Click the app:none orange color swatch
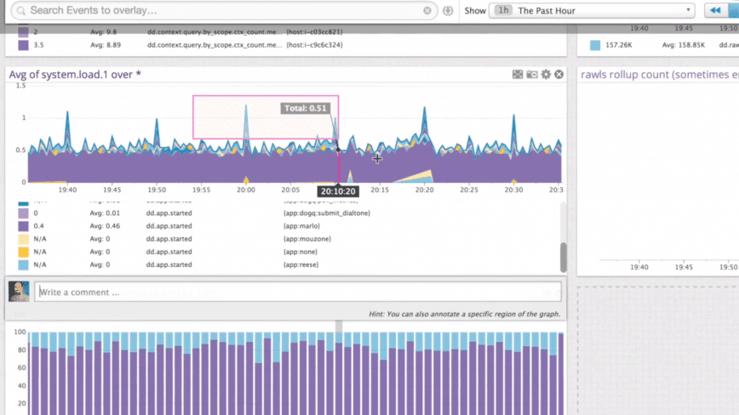Screen dimensions: 739x415 click(x=23, y=252)
